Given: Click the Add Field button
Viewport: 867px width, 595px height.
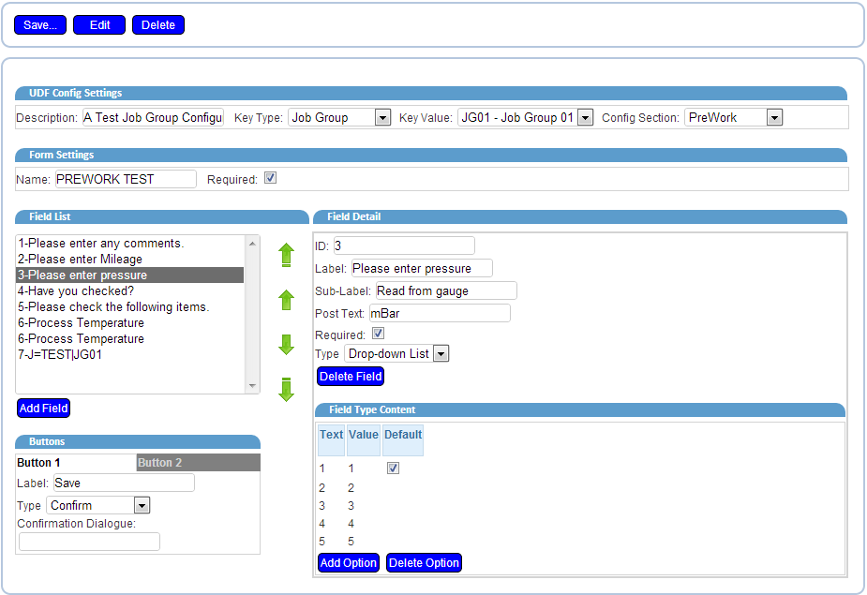Looking at the screenshot, I should coord(44,409).
